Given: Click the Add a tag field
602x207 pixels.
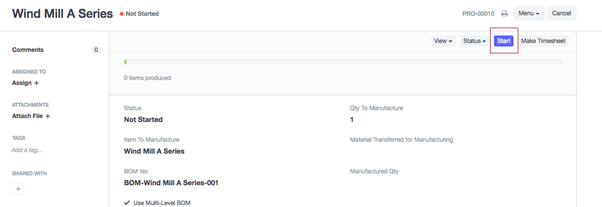Looking at the screenshot, I should pos(27,150).
